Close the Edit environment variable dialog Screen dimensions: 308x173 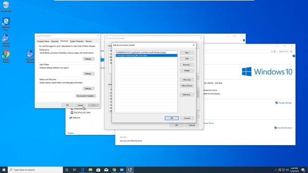pyautogui.click(x=193, y=45)
